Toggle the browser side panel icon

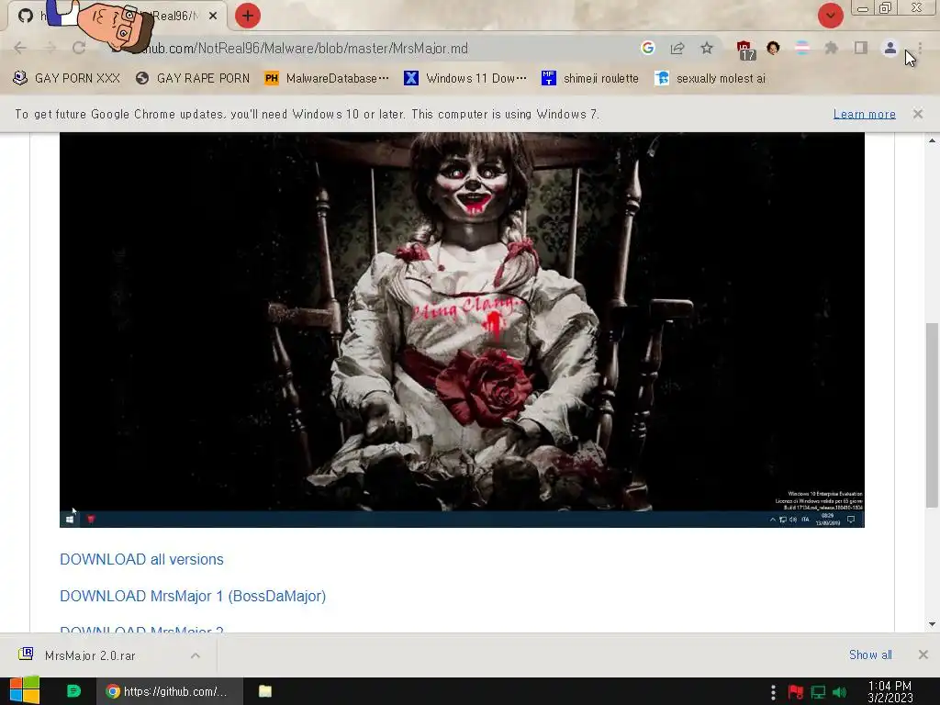pos(861,48)
